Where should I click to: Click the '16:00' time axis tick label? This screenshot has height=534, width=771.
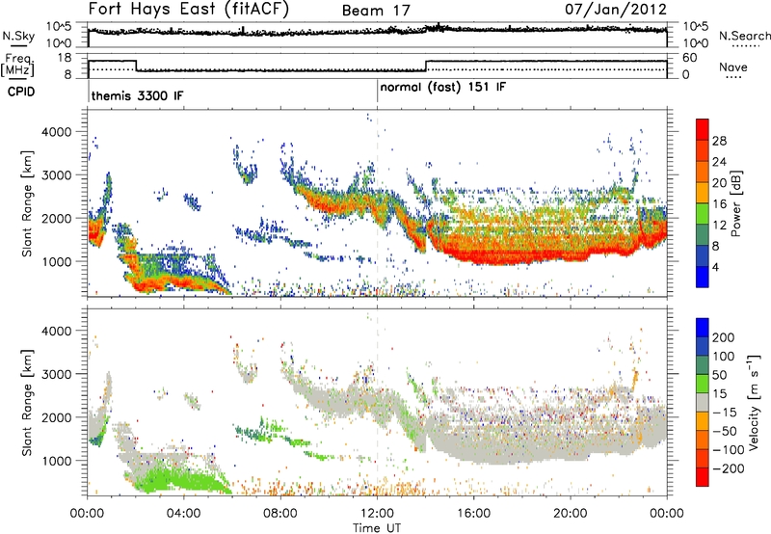pyautogui.click(x=473, y=514)
